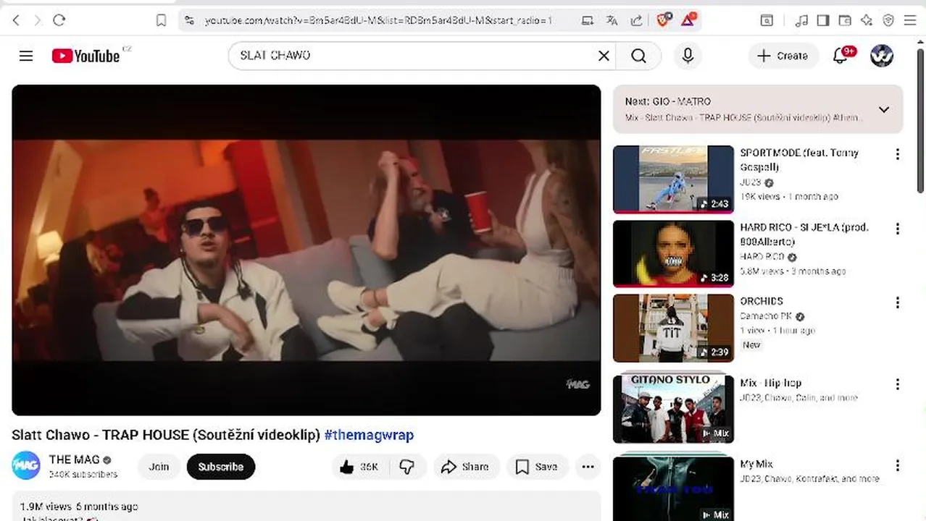This screenshot has width=926, height=521.
Task: Click the screen cast icon in address bar
Action: 588,20
